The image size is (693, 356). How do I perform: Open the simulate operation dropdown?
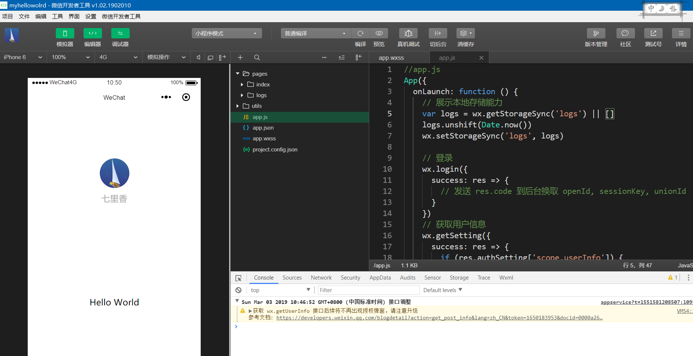[166, 57]
